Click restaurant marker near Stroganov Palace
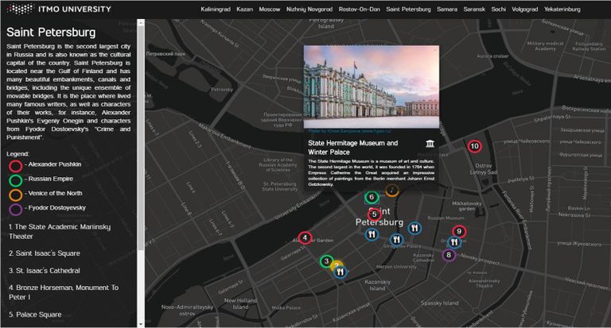Image resolution: width=611 pixels, height=328 pixels. 396,239
